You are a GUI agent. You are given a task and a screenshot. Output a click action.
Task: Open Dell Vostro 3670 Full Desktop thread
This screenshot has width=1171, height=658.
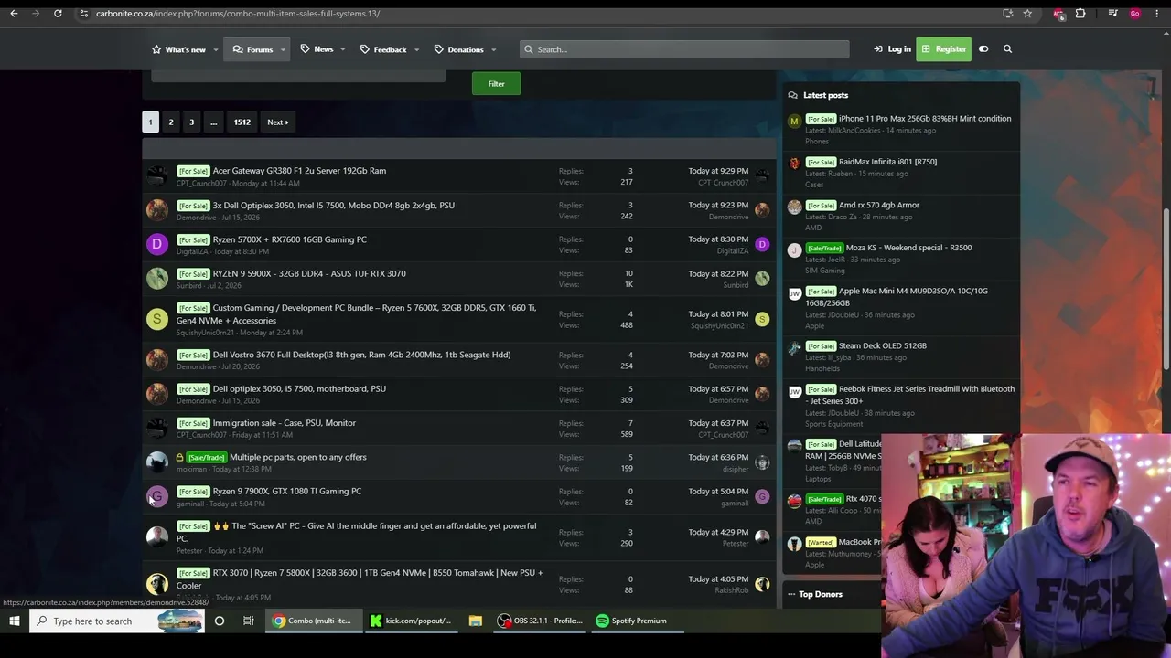pyautogui.click(x=361, y=355)
